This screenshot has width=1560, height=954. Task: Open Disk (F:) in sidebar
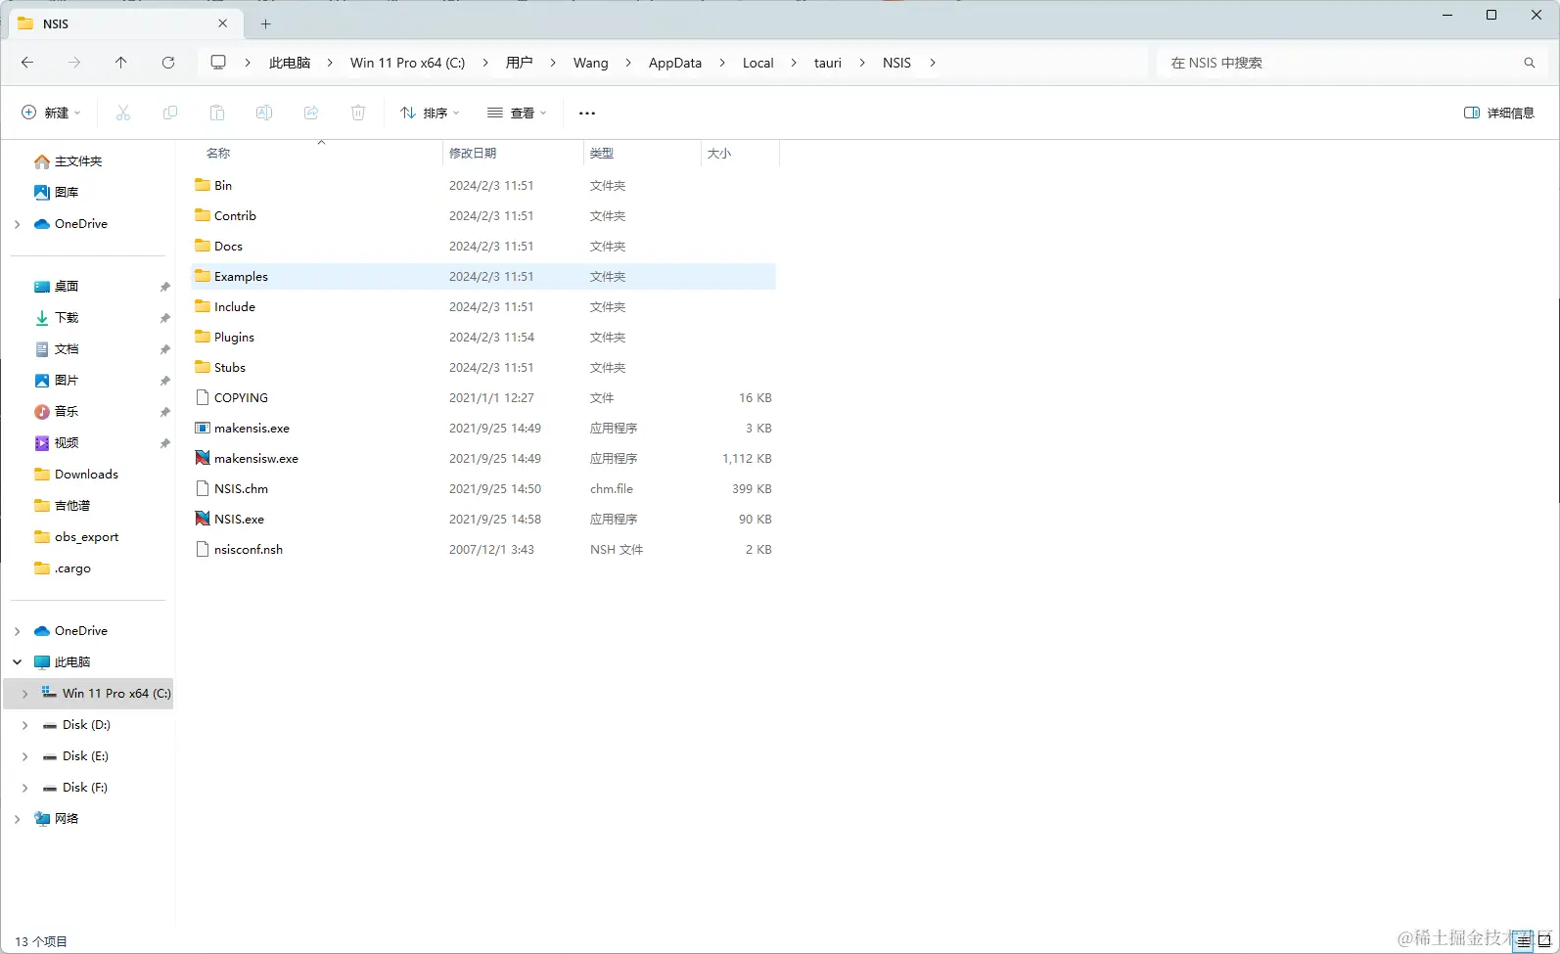coord(85,788)
